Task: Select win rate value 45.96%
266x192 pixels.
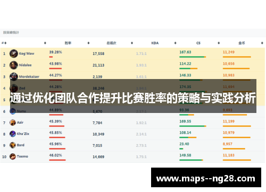Action: (x=55, y=144)
